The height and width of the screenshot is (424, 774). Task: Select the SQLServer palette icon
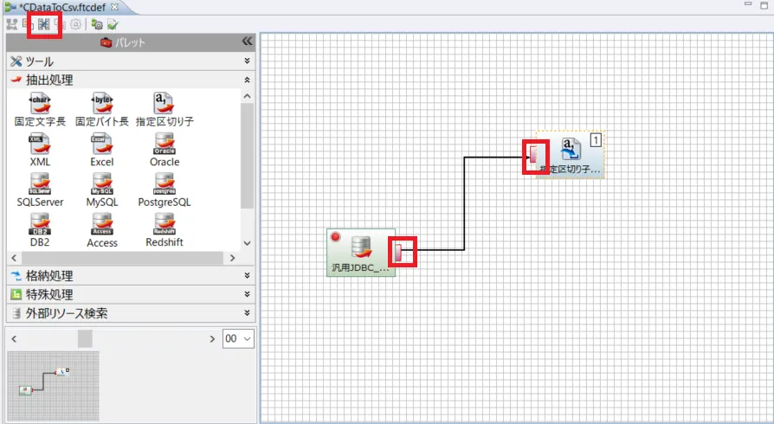point(41,184)
